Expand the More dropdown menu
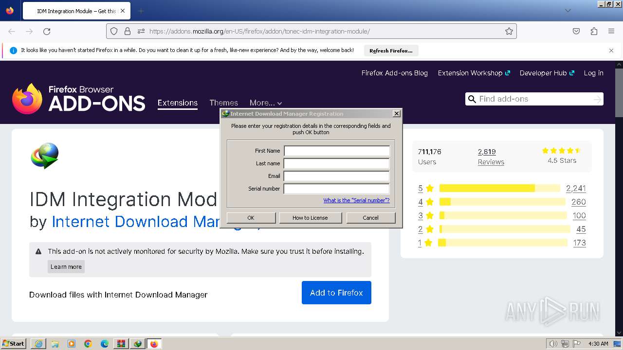Screen dimensions: 623x350 point(266,103)
